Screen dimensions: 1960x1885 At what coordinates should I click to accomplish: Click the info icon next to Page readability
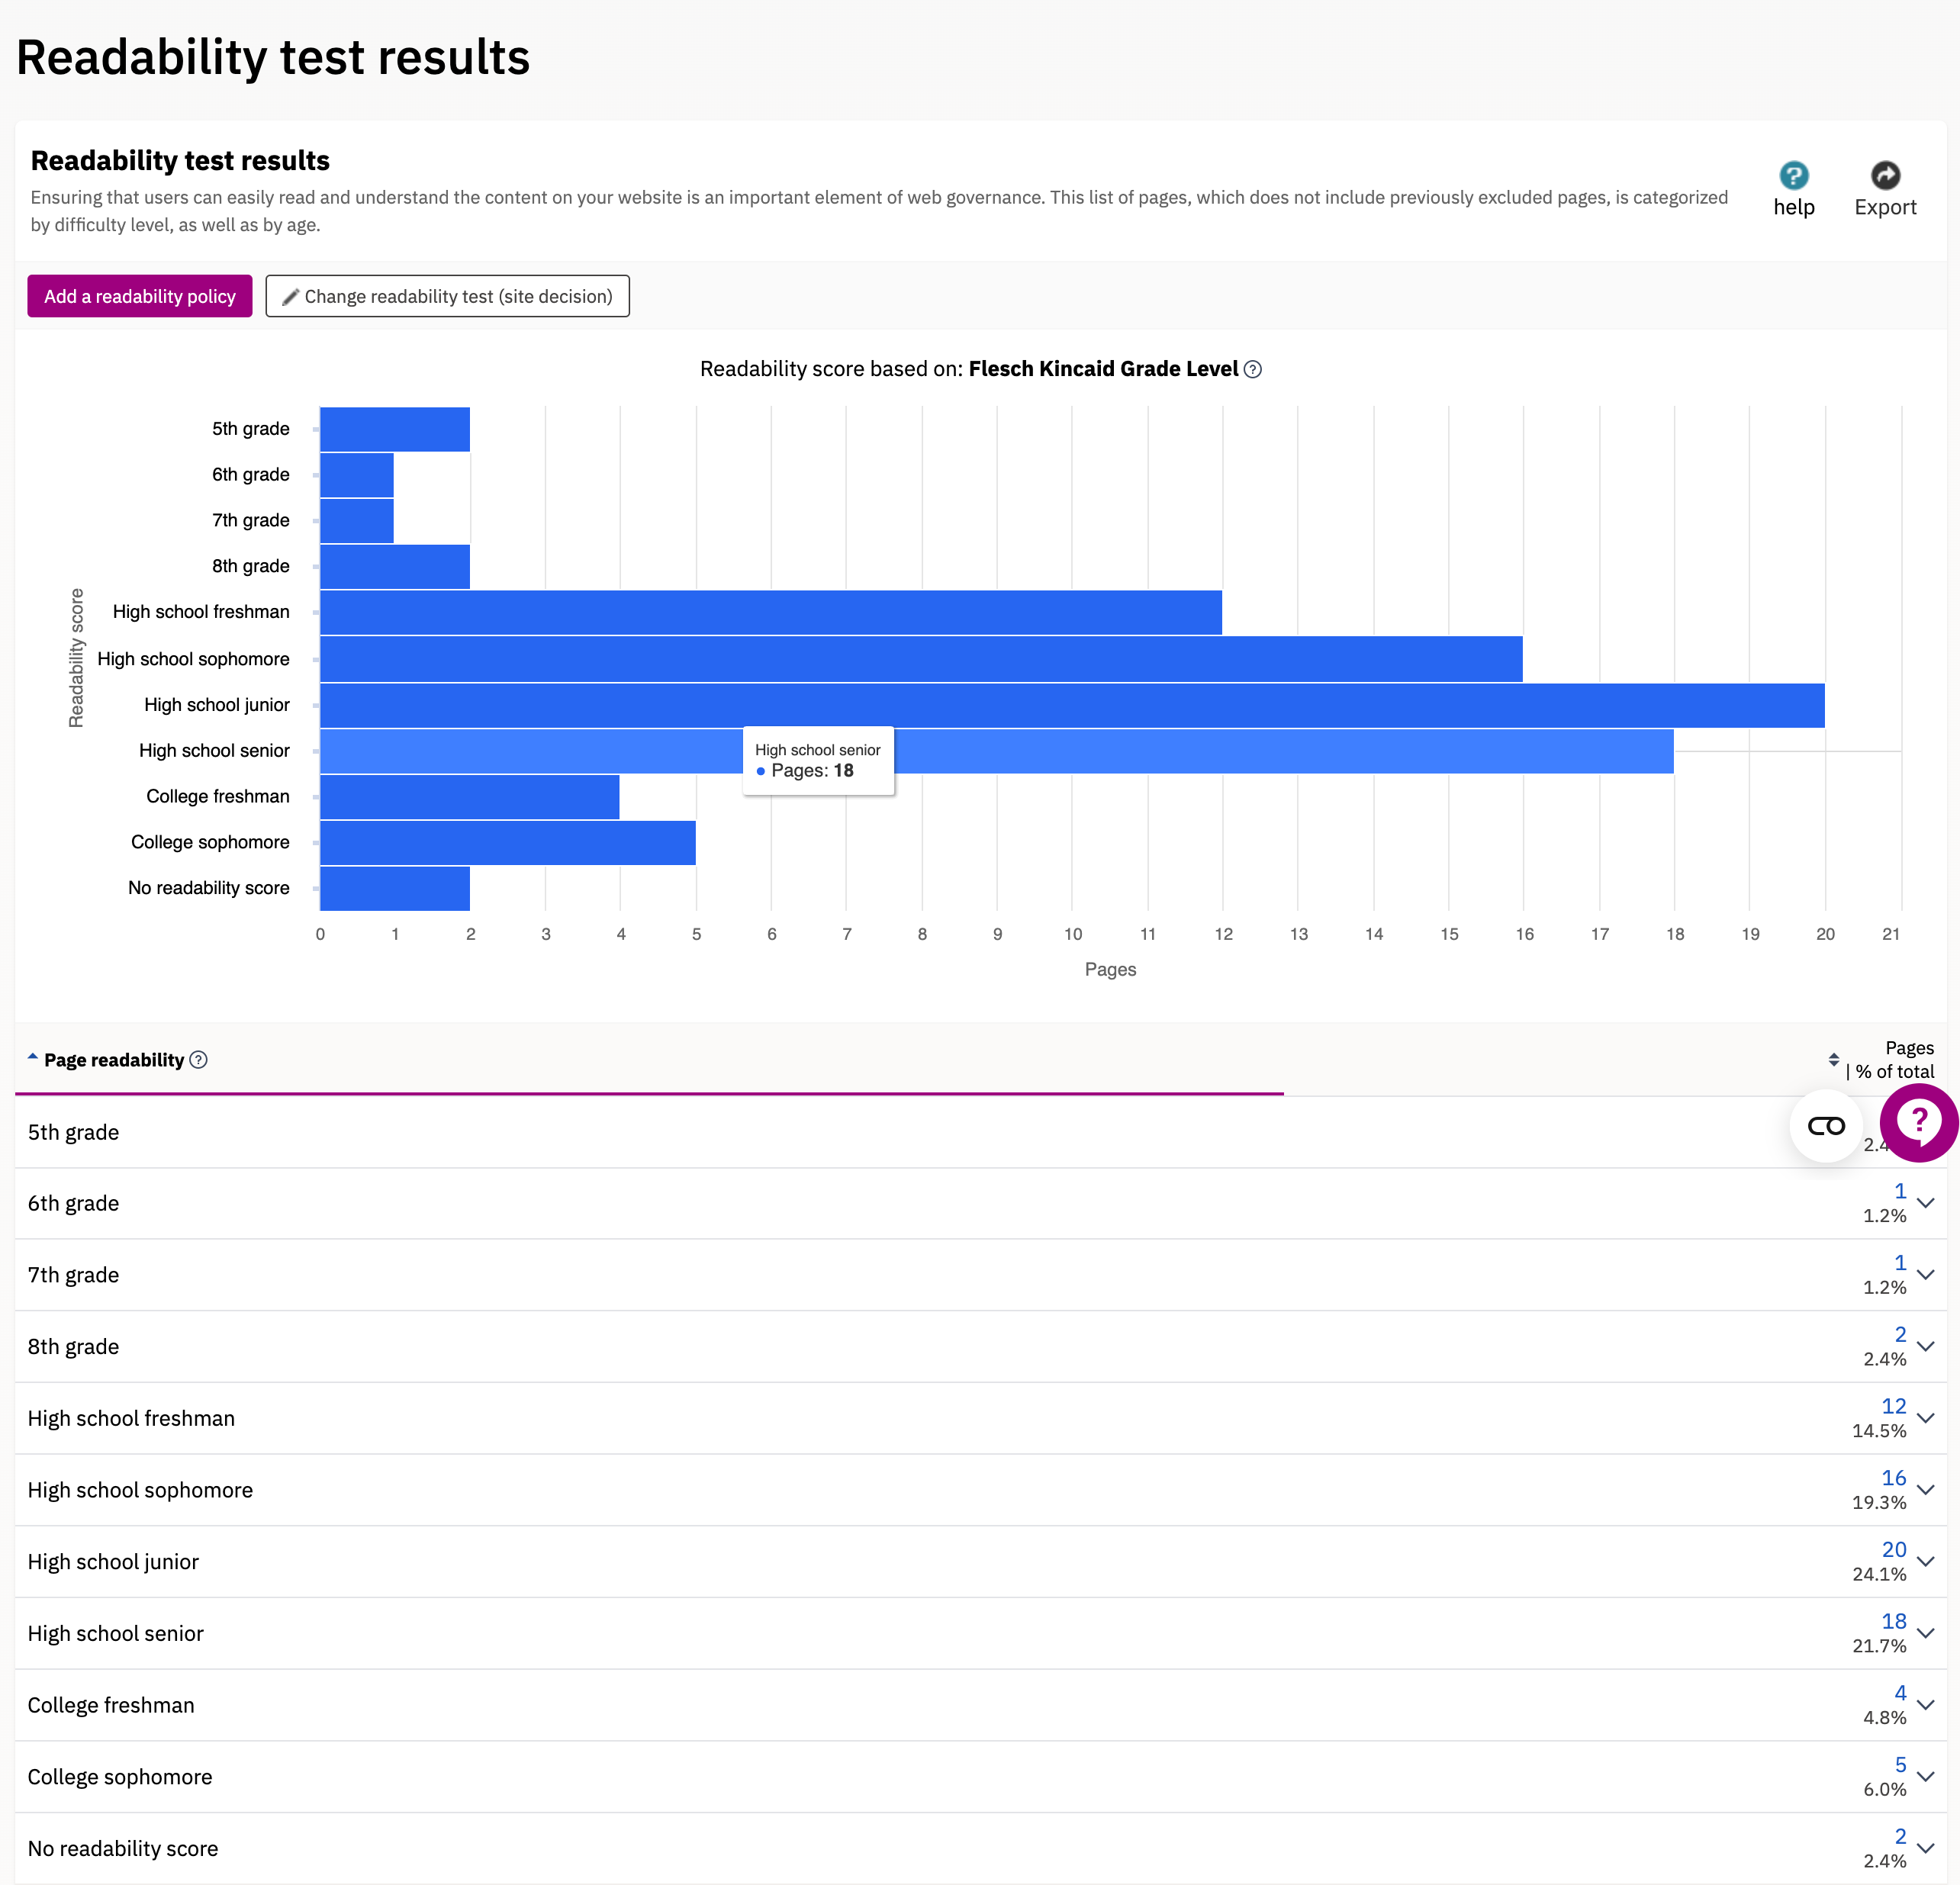pyautogui.click(x=199, y=1060)
